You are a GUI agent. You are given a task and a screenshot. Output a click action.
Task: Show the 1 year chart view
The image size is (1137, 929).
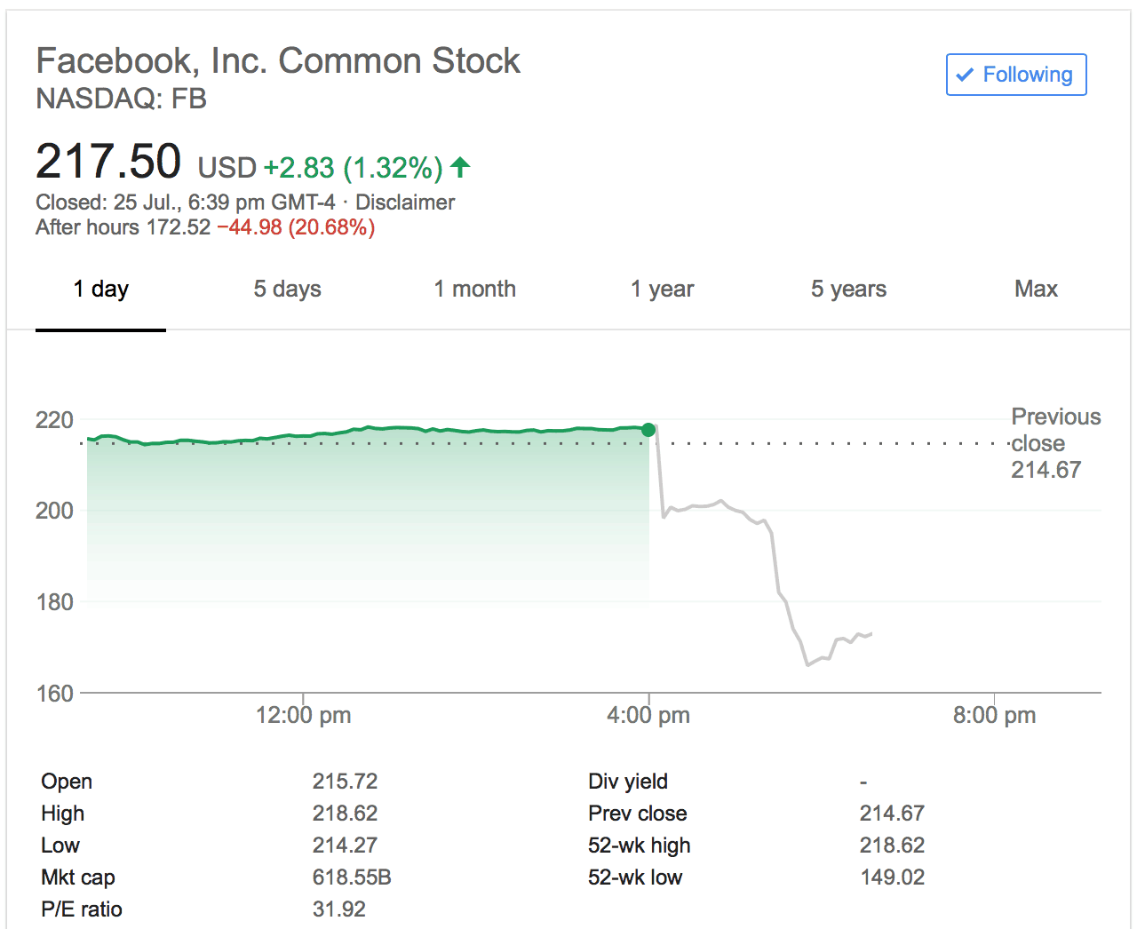[x=662, y=290]
